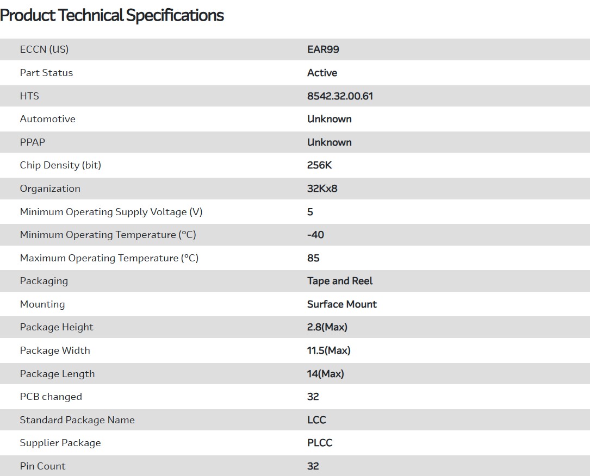Click the HTS code 8542.32.00.61
The width and height of the screenshot is (590, 476).
[340, 96]
